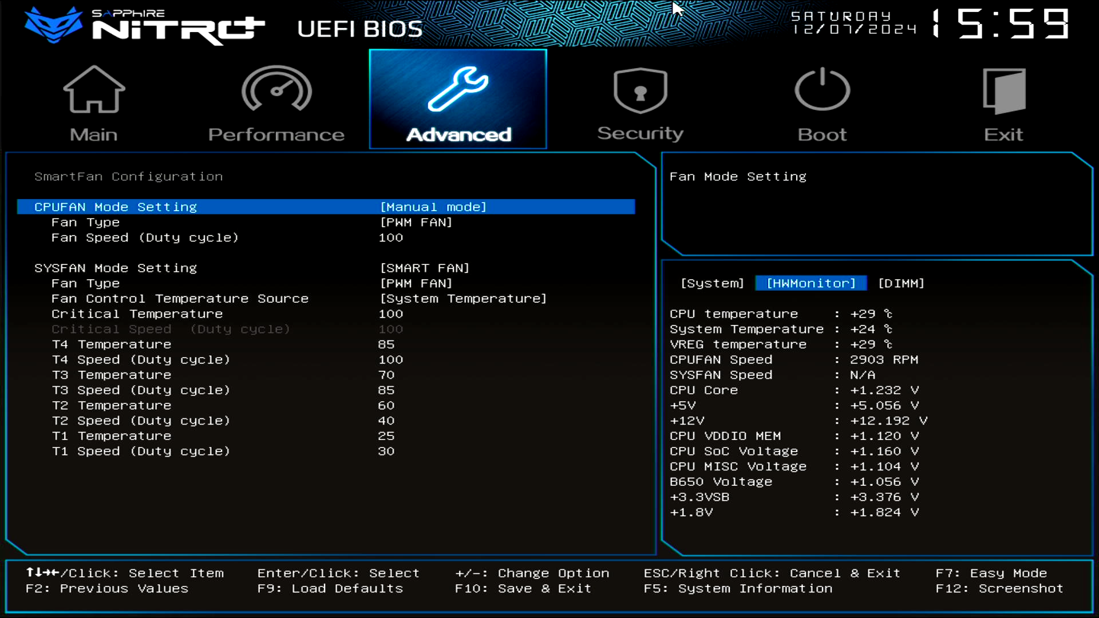
Task: Click the clock time display
Action: [x=1002, y=24]
